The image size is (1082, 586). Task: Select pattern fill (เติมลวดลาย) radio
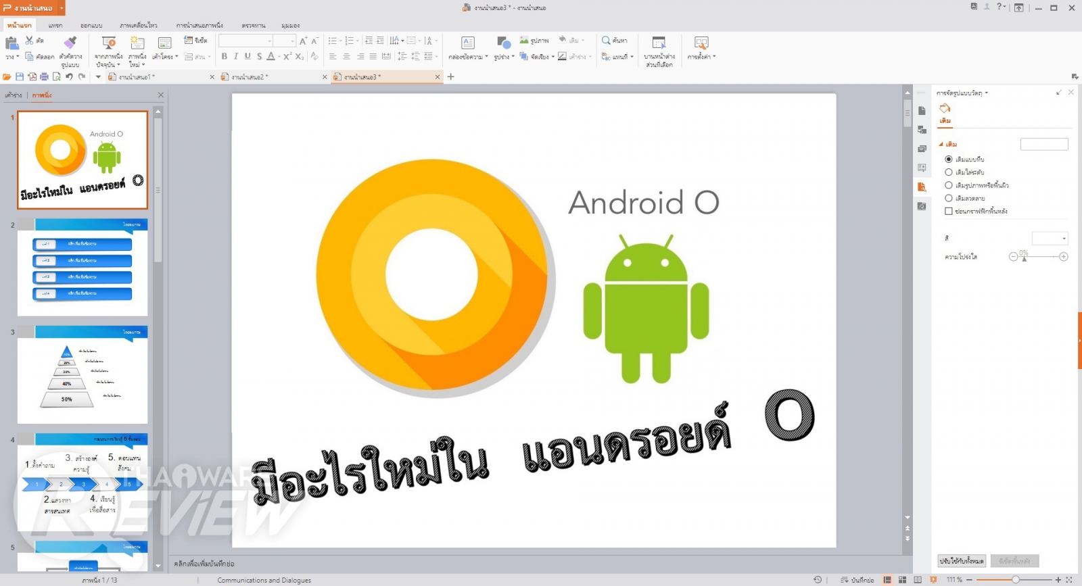(x=949, y=198)
